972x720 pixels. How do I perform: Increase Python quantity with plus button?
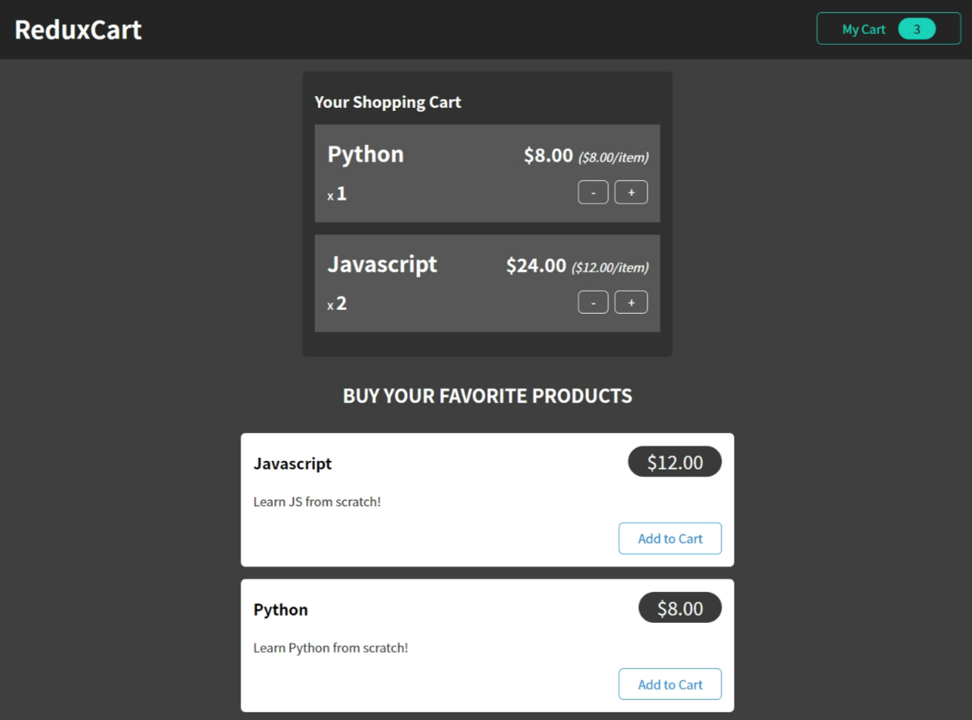click(x=631, y=193)
